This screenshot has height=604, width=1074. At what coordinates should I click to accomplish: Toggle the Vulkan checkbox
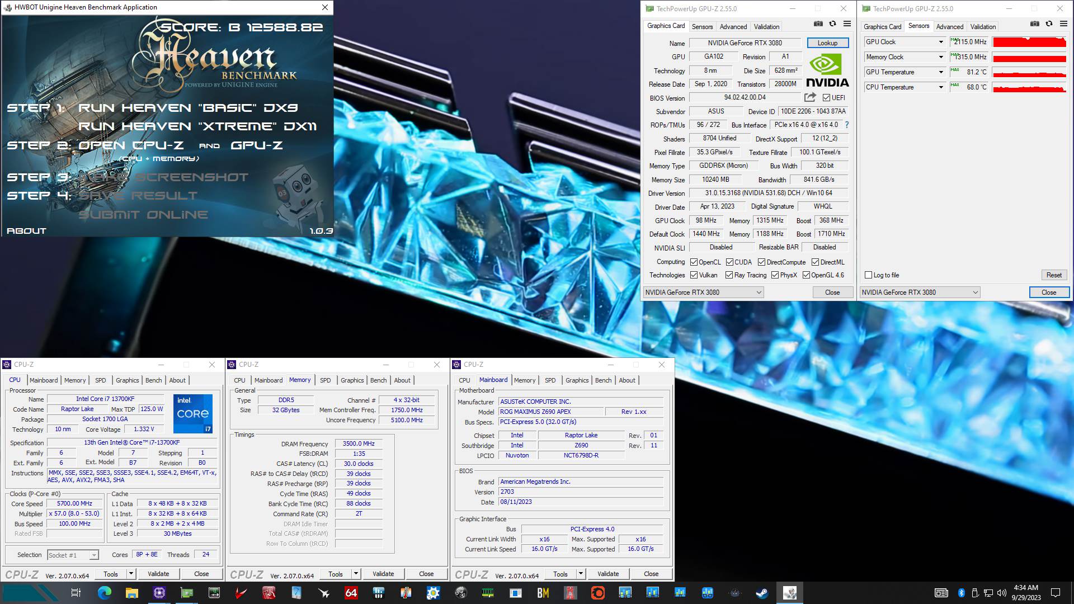pyautogui.click(x=694, y=275)
